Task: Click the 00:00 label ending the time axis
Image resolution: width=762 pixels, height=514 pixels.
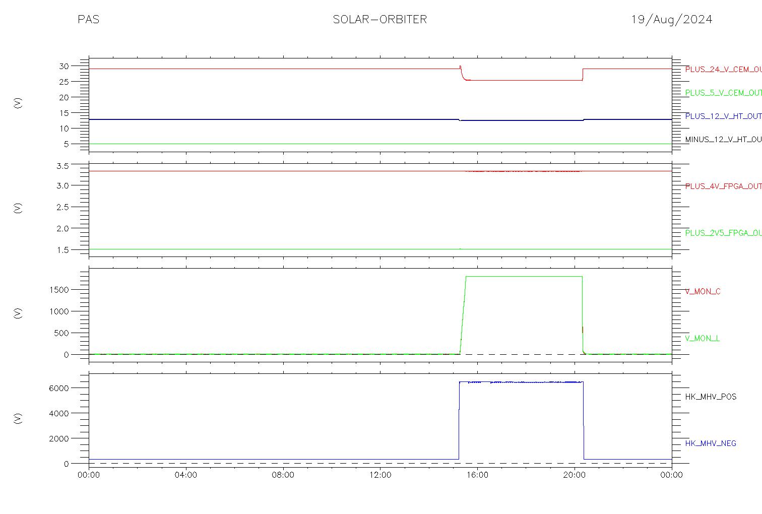Action: tap(672, 475)
